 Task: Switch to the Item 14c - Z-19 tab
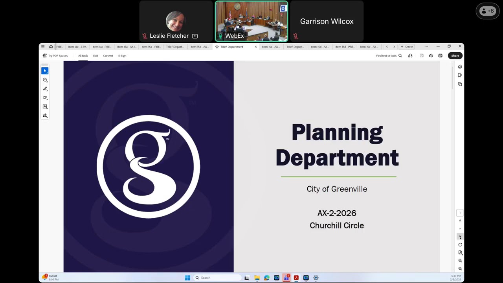tap(77, 47)
